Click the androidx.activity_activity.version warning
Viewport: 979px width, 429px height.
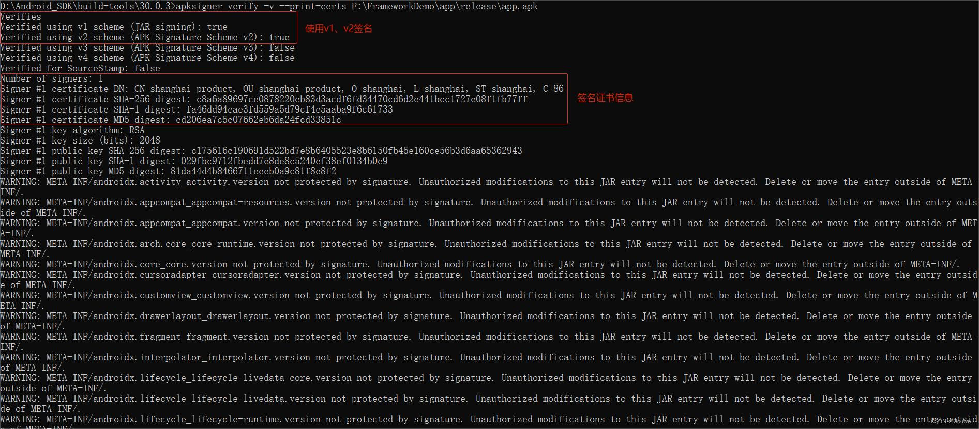pos(489,187)
